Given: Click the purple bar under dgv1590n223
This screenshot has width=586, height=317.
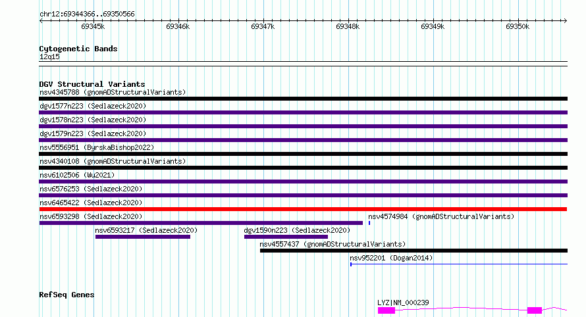Looking at the screenshot, I should [x=286, y=237].
